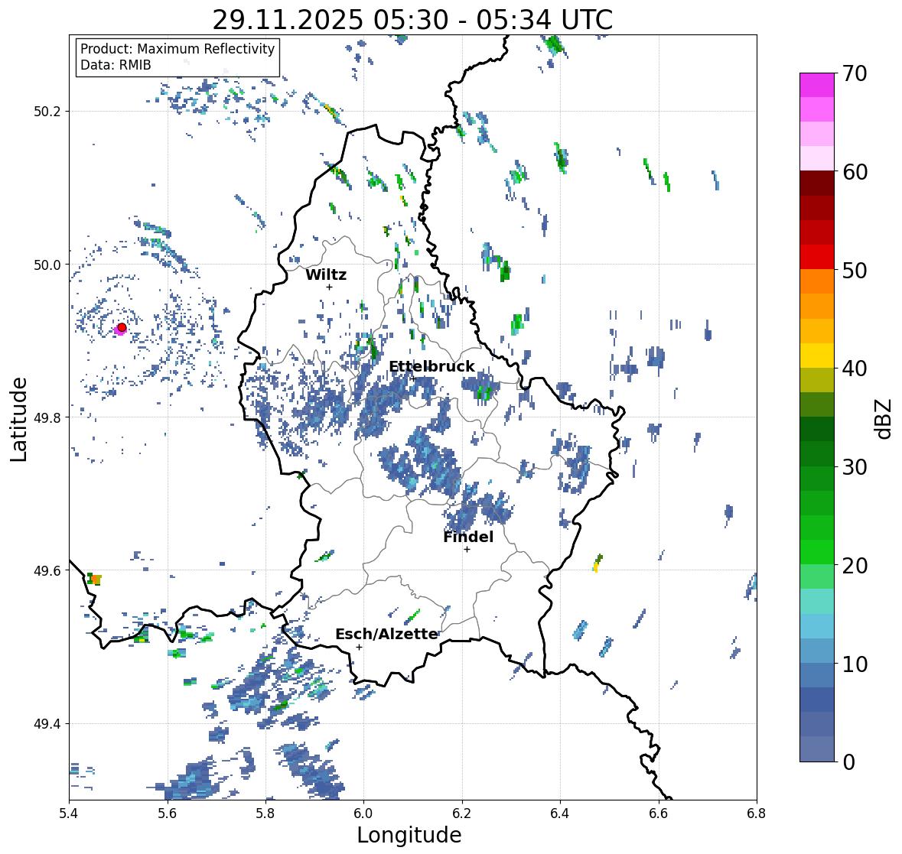Click the 49.4 latitude tick label
The height and width of the screenshot is (854, 902).
click(47, 724)
